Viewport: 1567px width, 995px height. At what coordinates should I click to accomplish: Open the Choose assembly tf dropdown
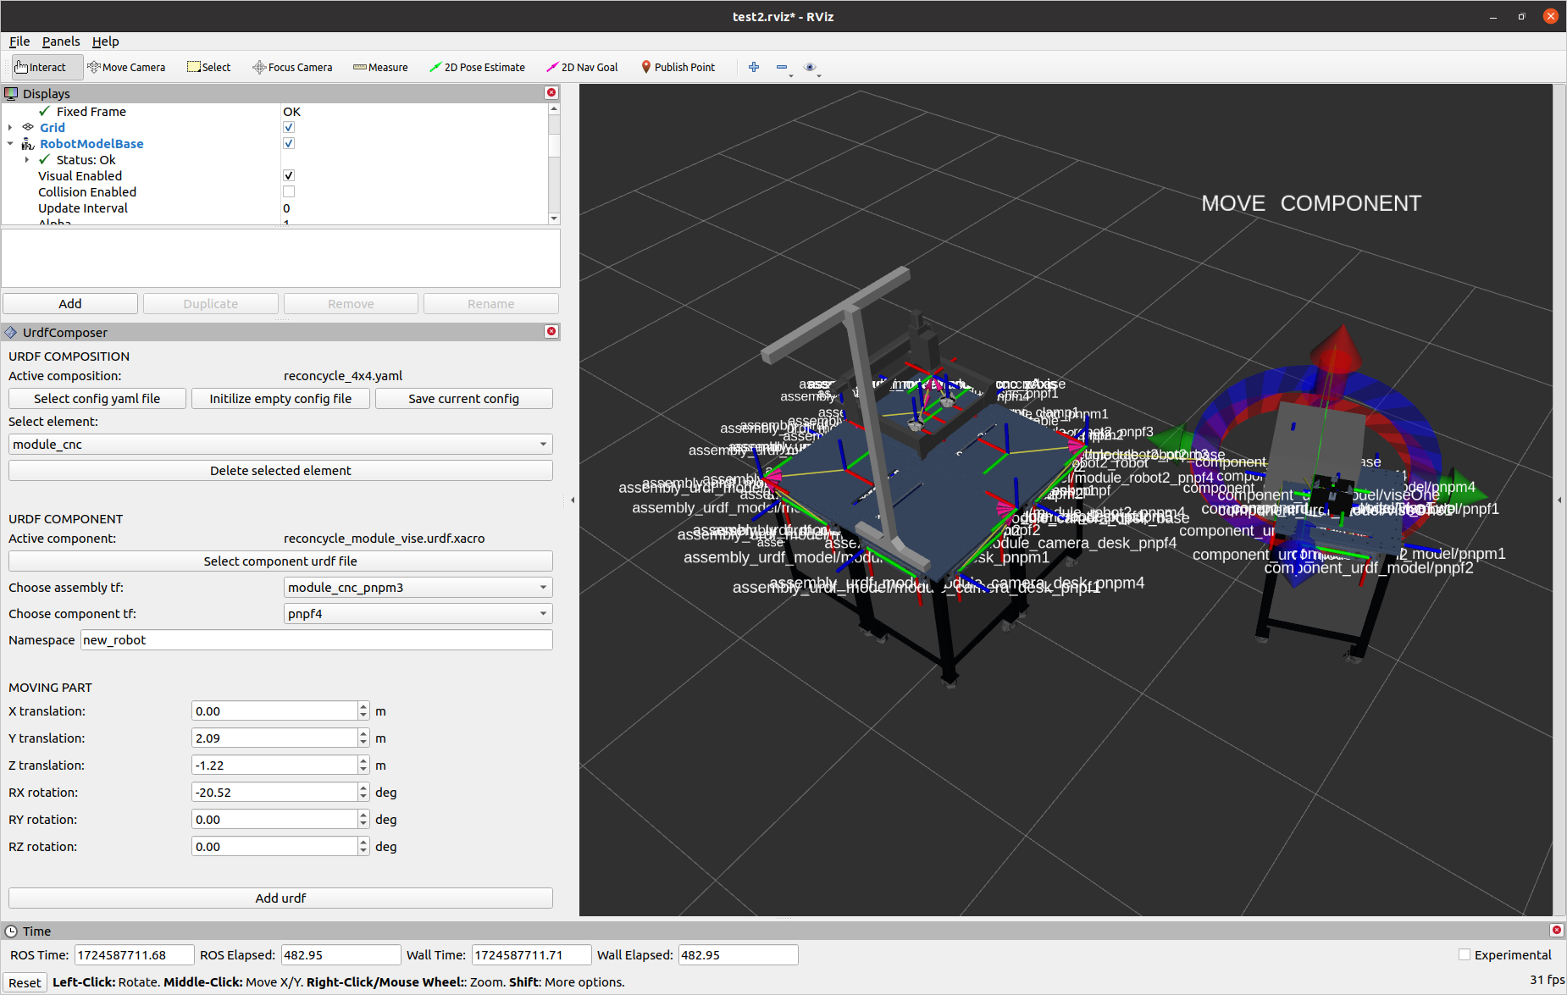[x=418, y=587]
